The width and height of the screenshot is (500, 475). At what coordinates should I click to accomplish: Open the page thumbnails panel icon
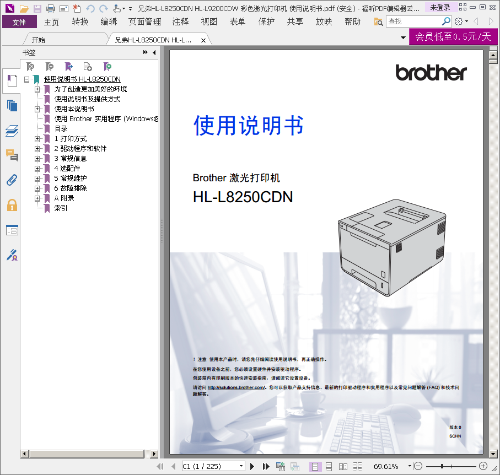pos(12,105)
